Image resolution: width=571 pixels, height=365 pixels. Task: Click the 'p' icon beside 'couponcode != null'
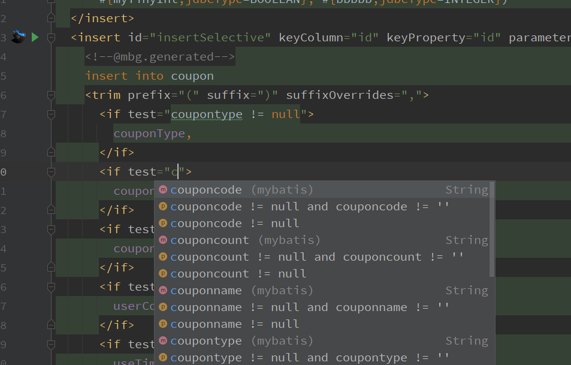pos(162,224)
